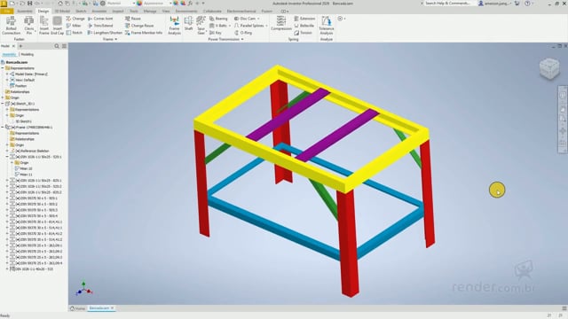
Task: Choose the frame Change tool
Action: tap(75, 19)
